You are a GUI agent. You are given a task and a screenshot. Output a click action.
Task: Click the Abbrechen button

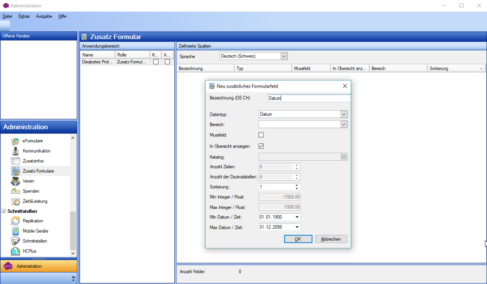tap(331, 239)
